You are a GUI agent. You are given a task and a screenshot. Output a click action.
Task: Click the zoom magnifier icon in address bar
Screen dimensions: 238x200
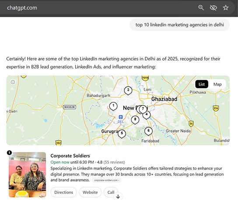coord(201,7)
